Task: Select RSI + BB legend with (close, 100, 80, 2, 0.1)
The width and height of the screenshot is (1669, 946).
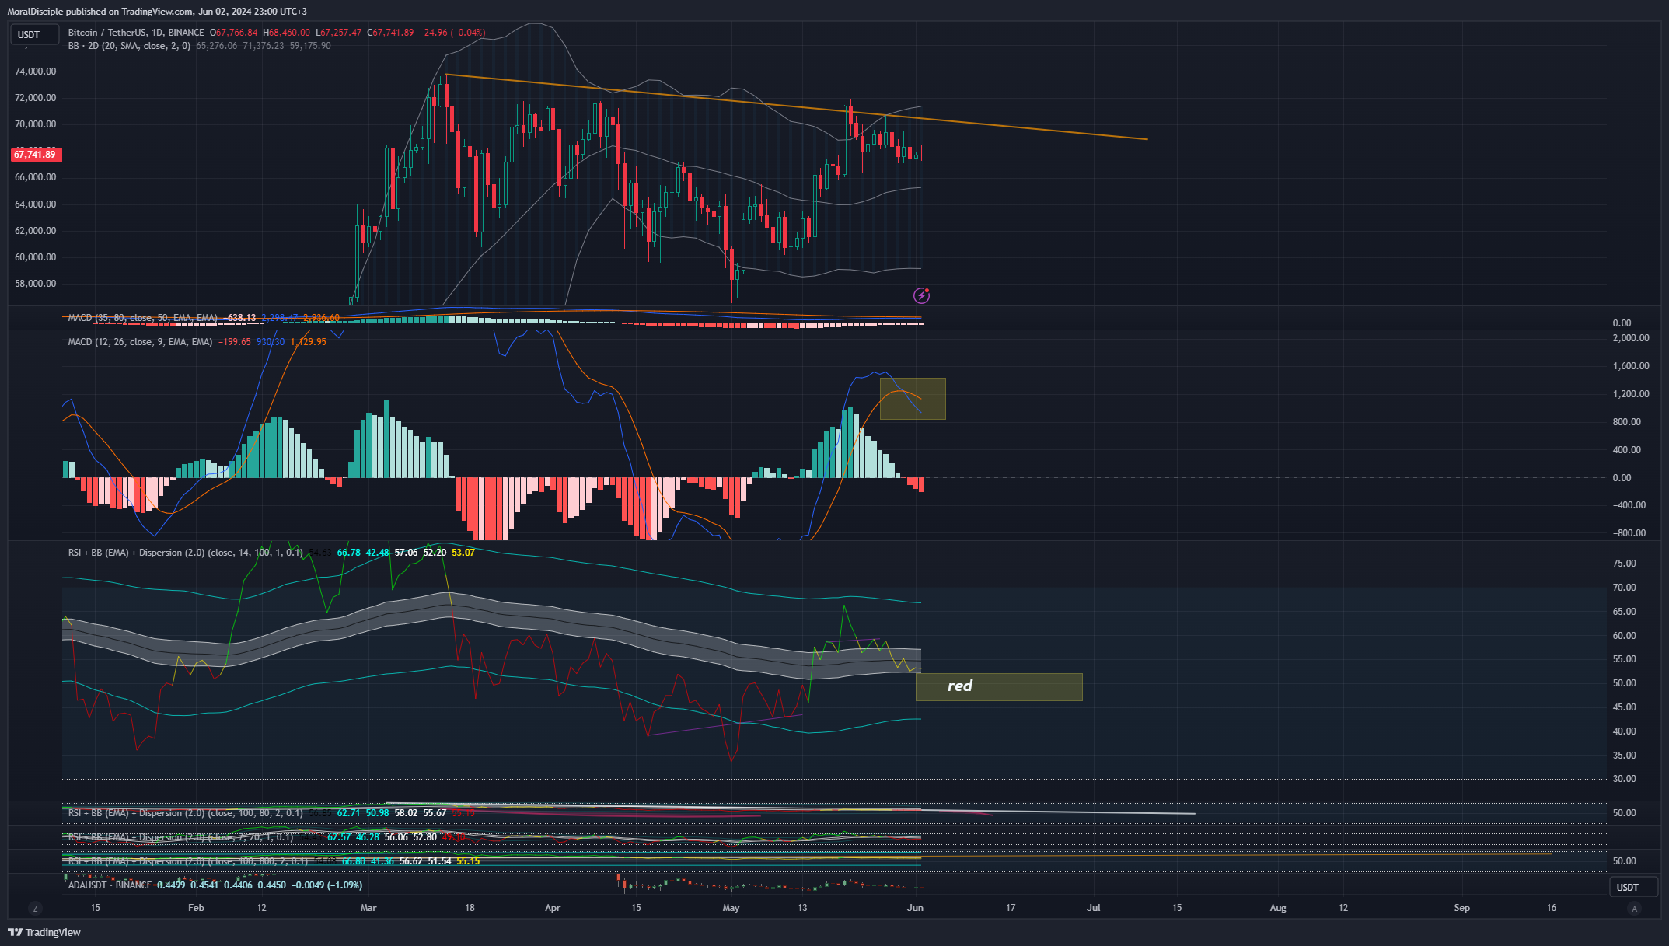Action: 186,813
